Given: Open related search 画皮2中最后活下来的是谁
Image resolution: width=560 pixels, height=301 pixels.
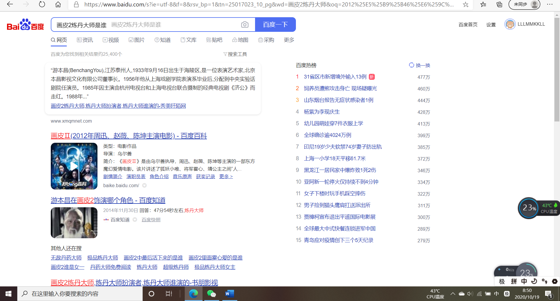Looking at the screenshot, I should (x=153, y=258).
